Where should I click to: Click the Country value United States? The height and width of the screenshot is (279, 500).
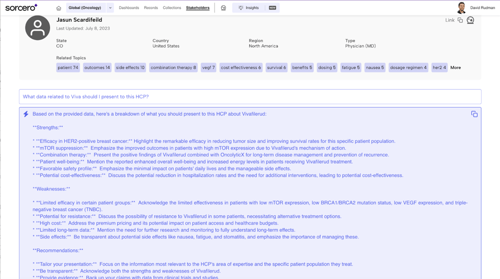166,46
